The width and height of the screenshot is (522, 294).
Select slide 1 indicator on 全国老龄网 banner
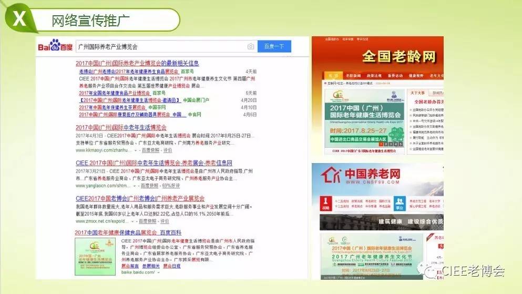(x=381, y=144)
